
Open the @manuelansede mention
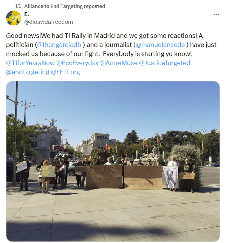pyautogui.click(x=160, y=45)
